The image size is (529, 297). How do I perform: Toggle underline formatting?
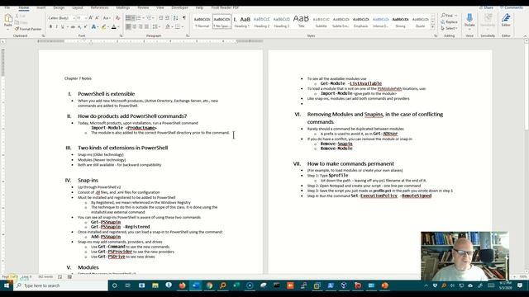(x=63, y=27)
